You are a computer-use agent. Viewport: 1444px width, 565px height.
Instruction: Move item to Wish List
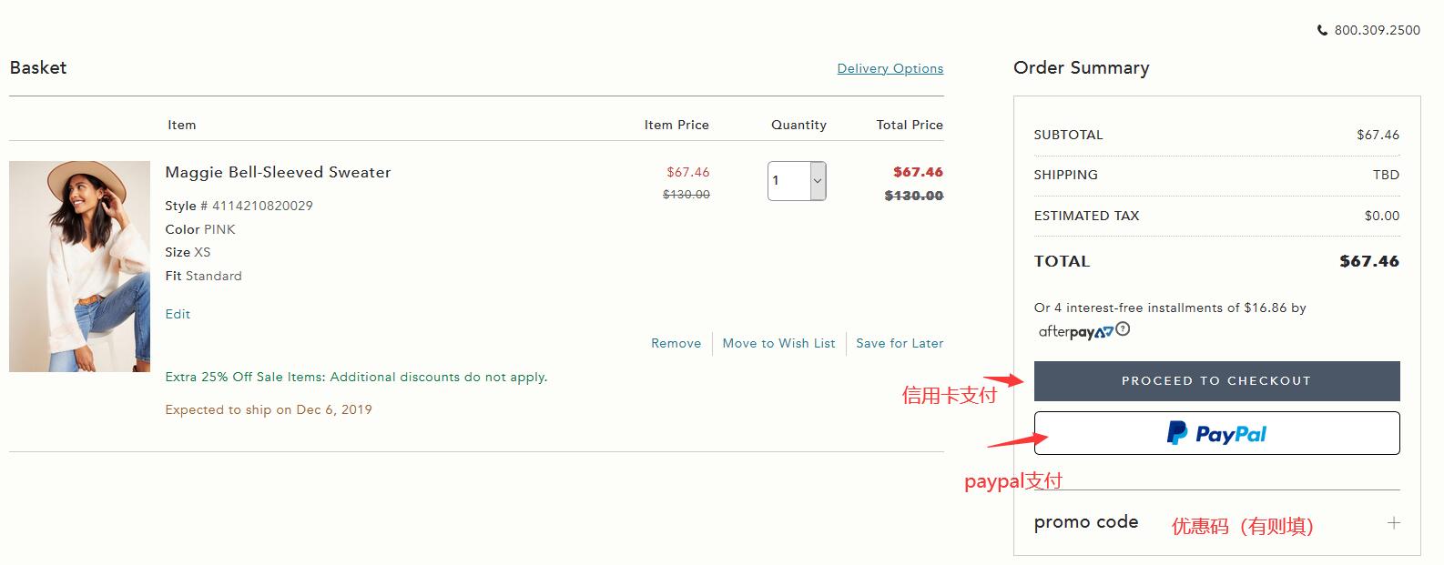[778, 343]
